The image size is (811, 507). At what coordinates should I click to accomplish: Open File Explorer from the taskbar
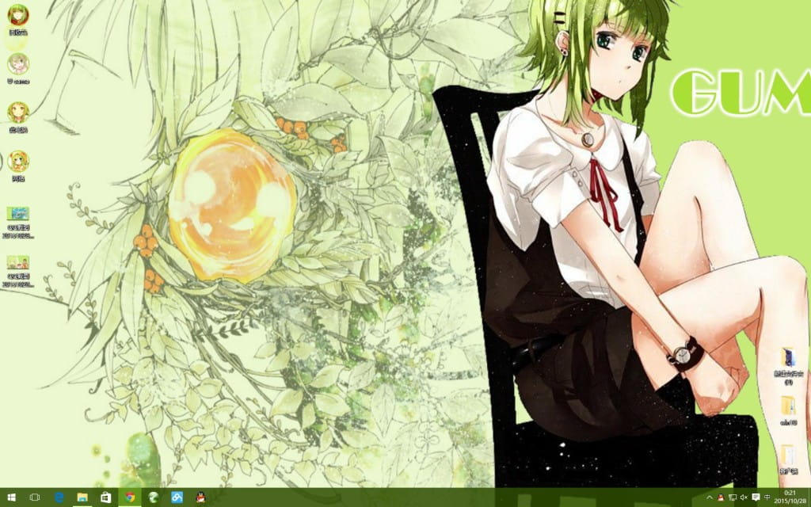[82, 497]
